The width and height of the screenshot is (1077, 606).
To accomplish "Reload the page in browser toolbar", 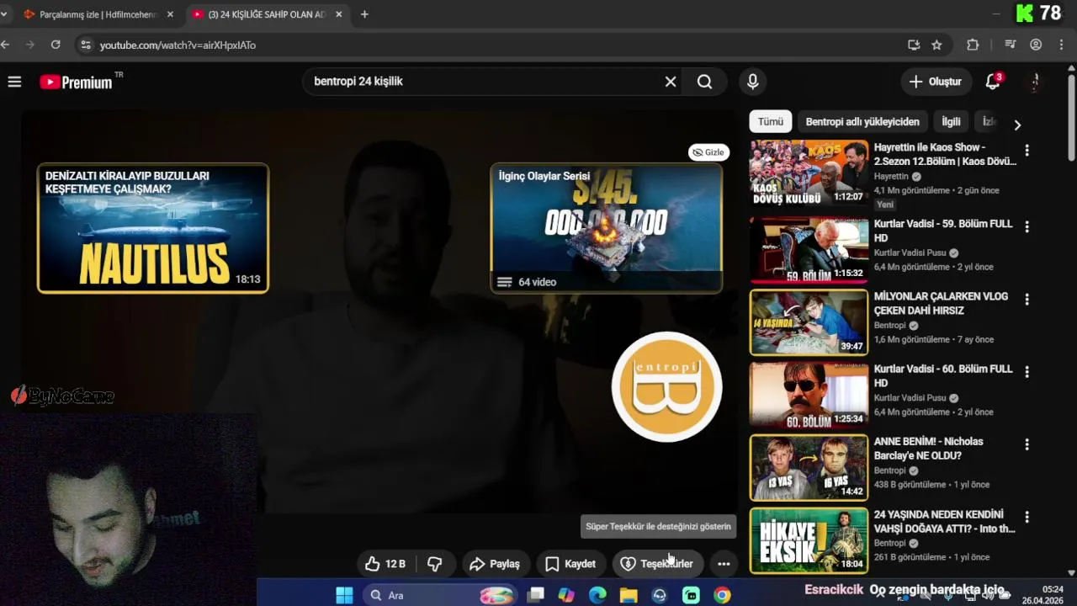I will click(x=56, y=45).
